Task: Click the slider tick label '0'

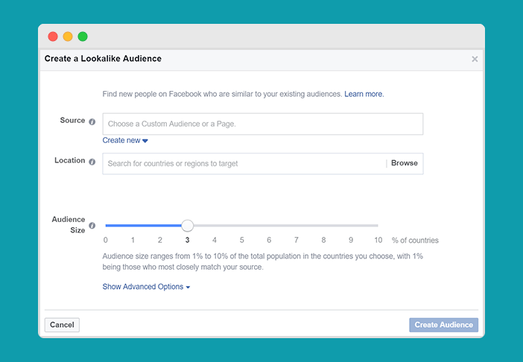Action: (x=105, y=240)
